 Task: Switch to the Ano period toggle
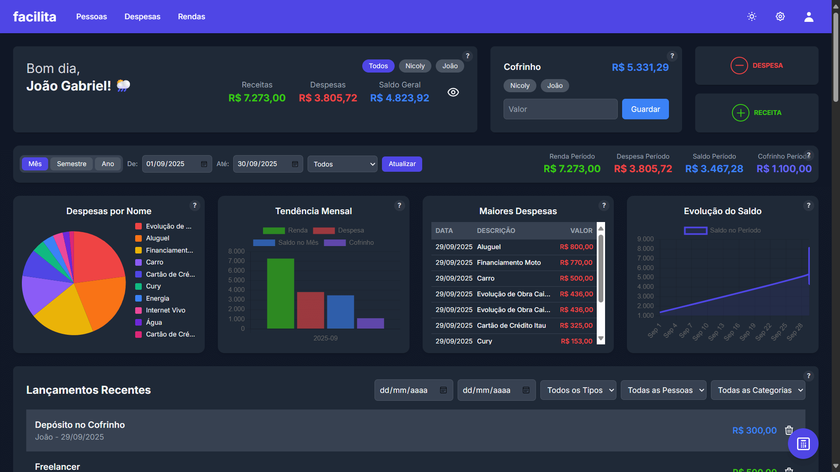(x=108, y=164)
